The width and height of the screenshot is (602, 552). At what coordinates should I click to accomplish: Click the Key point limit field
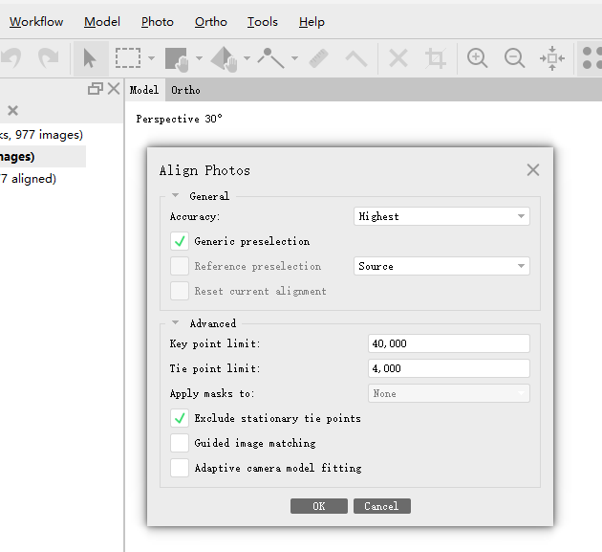pyautogui.click(x=448, y=343)
